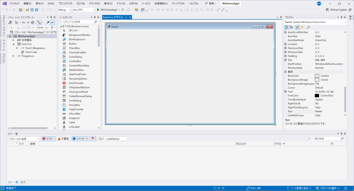Open the Any CPU platform dropdown

tap(83, 10)
